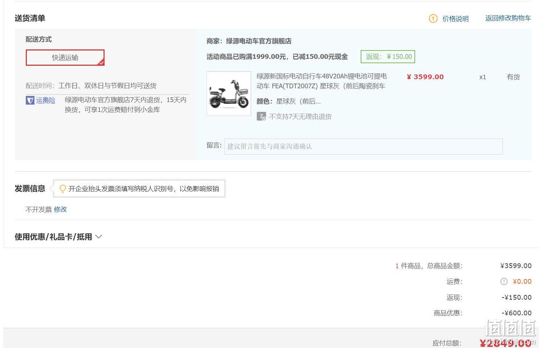
Task: Click the shipping fee info icon
Action: coord(504,282)
